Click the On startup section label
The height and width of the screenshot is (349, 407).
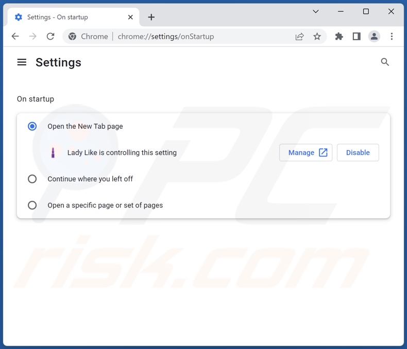[36, 99]
